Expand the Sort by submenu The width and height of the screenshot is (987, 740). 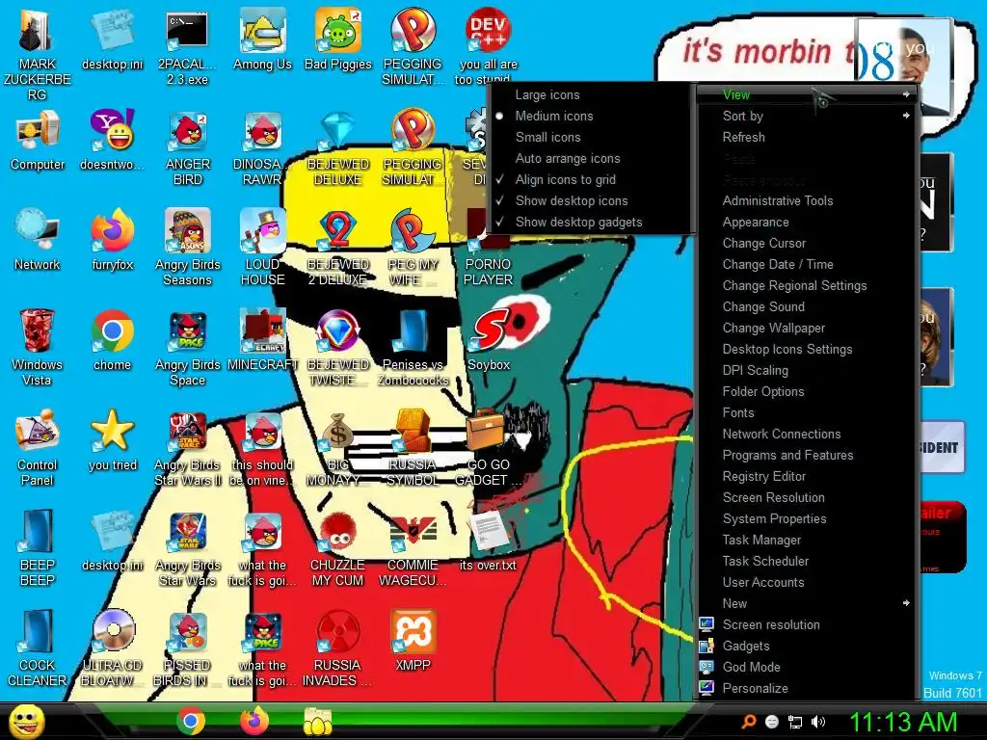pyautogui.click(x=807, y=116)
